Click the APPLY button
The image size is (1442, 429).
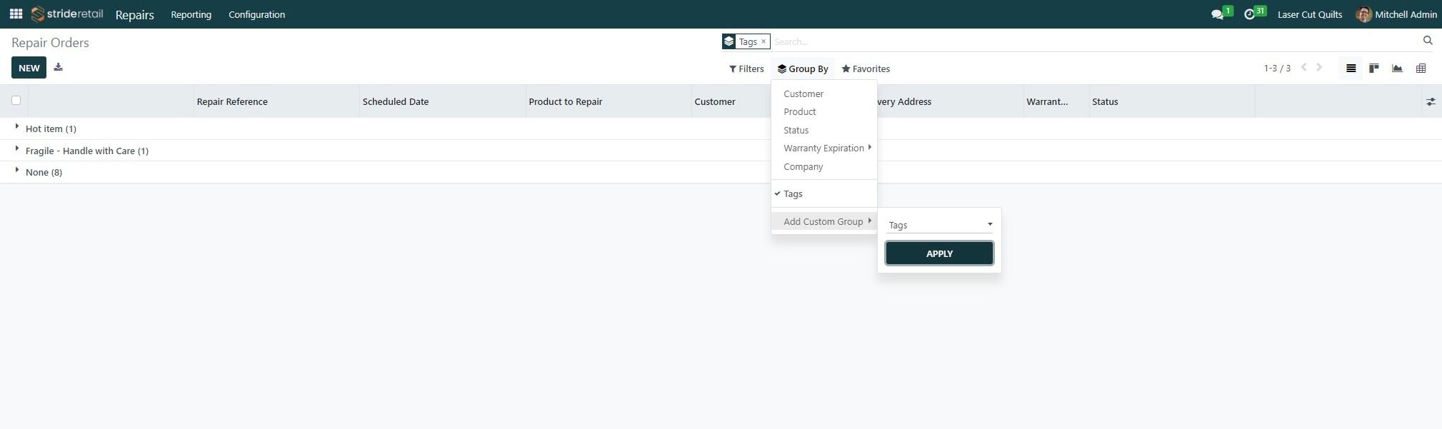coord(939,253)
